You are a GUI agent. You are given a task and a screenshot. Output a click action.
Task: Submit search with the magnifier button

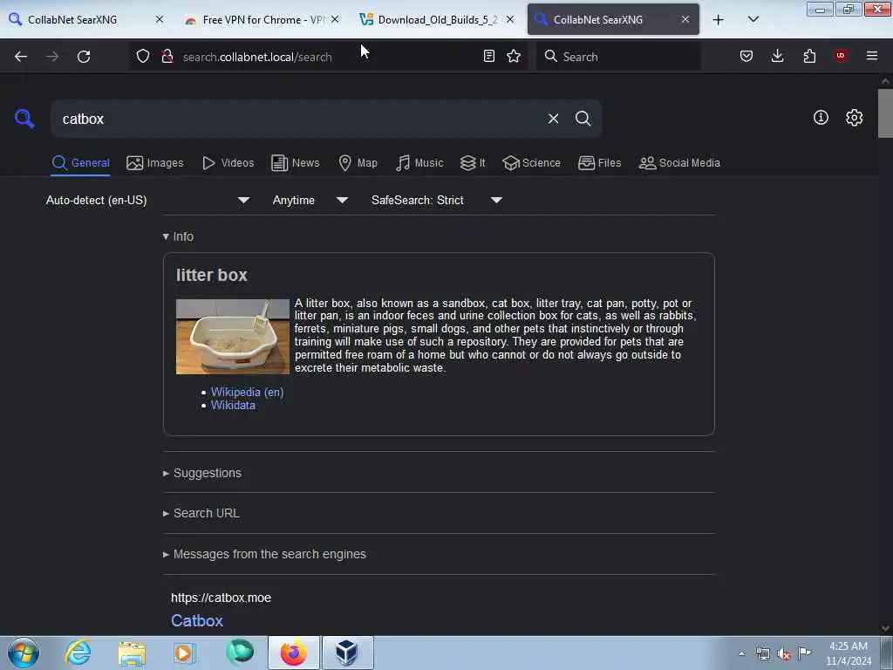tap(583, 119)
